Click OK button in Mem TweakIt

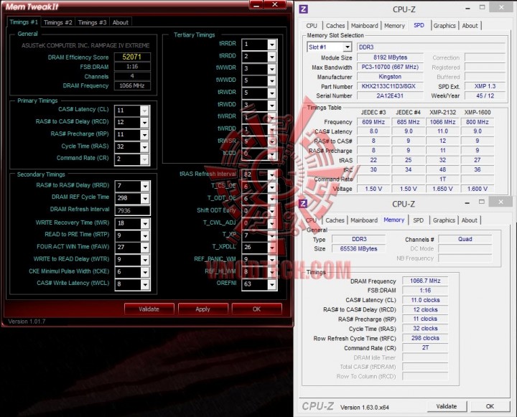pos(256,309)
